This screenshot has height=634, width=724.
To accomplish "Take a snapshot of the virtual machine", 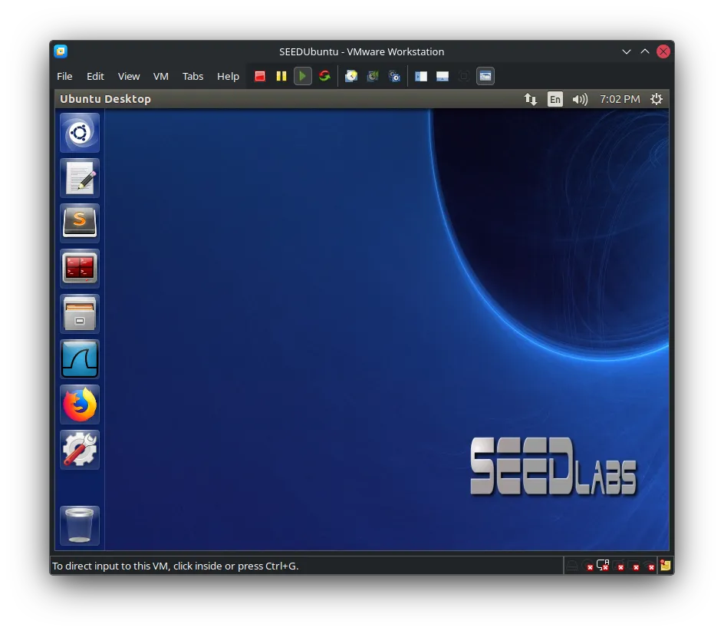I will 351,76.
